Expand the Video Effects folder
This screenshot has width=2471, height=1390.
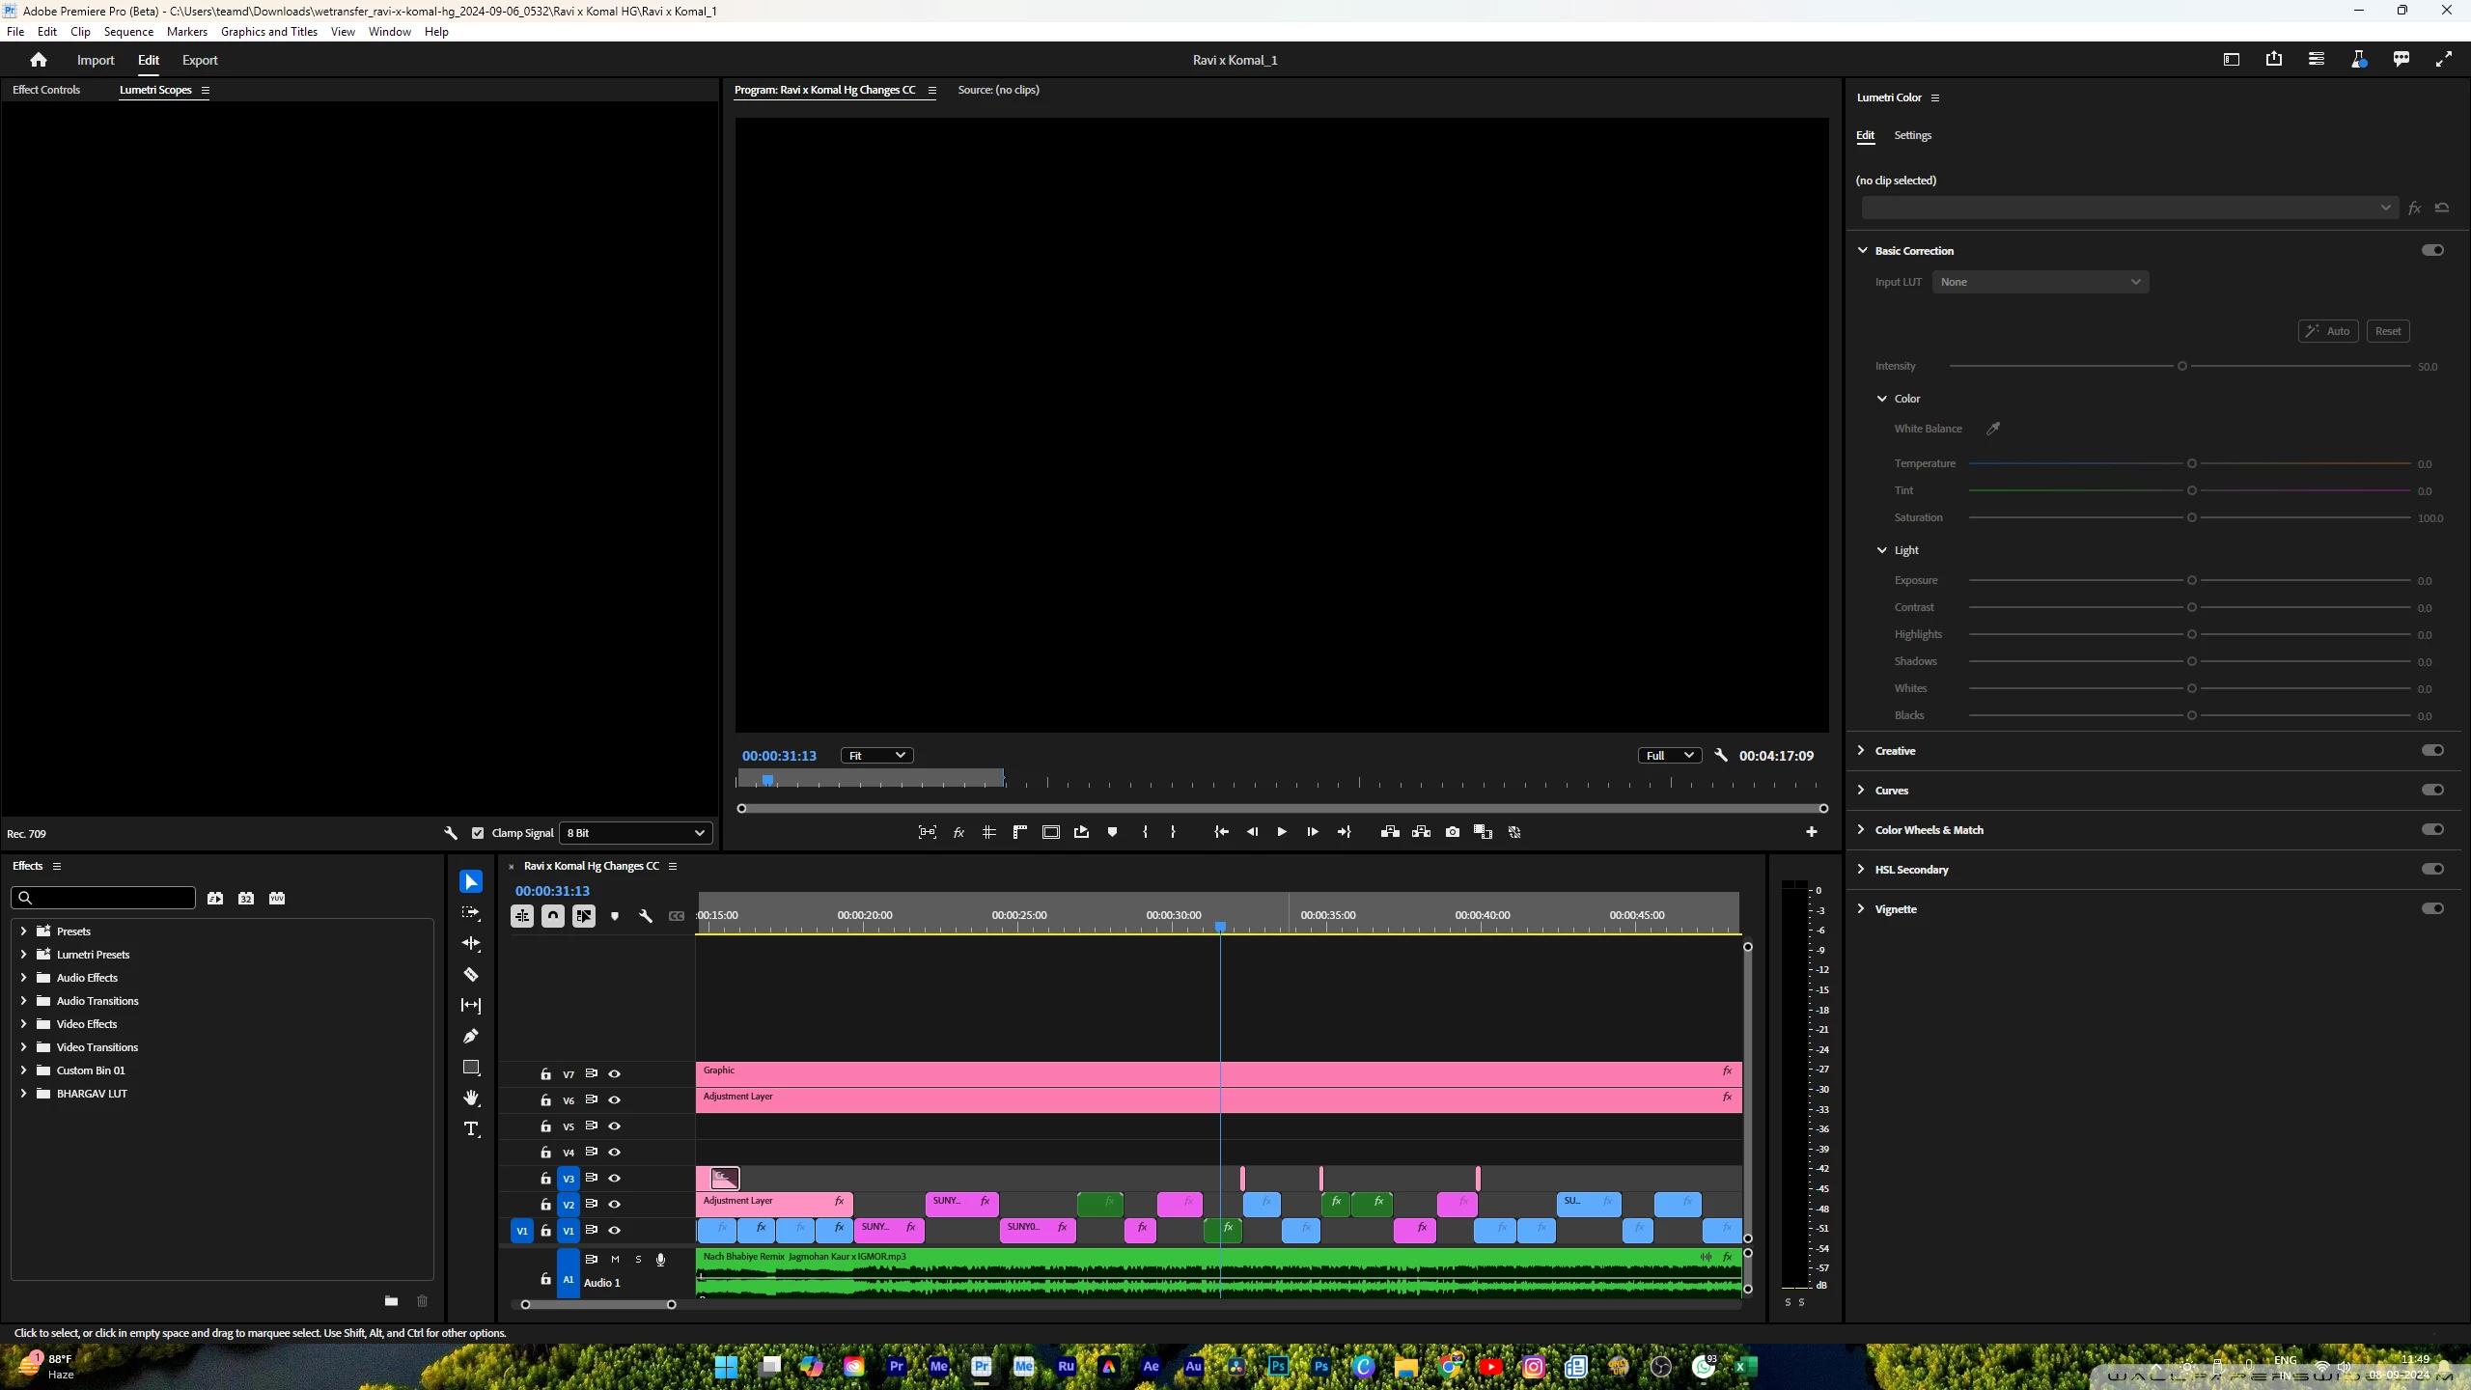tap(23, 1023)
